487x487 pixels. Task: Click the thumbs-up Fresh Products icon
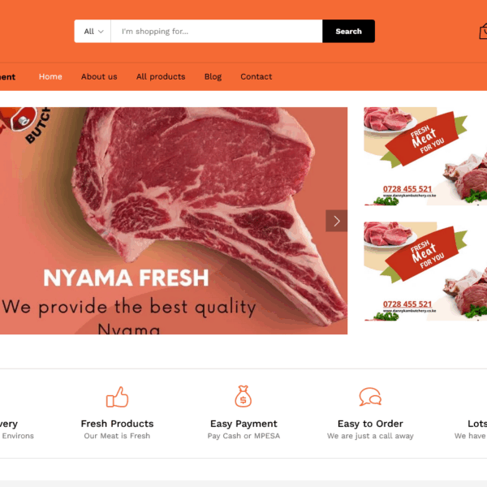117,397
